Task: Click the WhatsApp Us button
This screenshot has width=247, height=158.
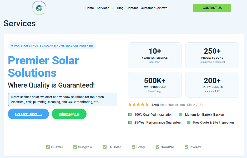Action: point(69,114)
